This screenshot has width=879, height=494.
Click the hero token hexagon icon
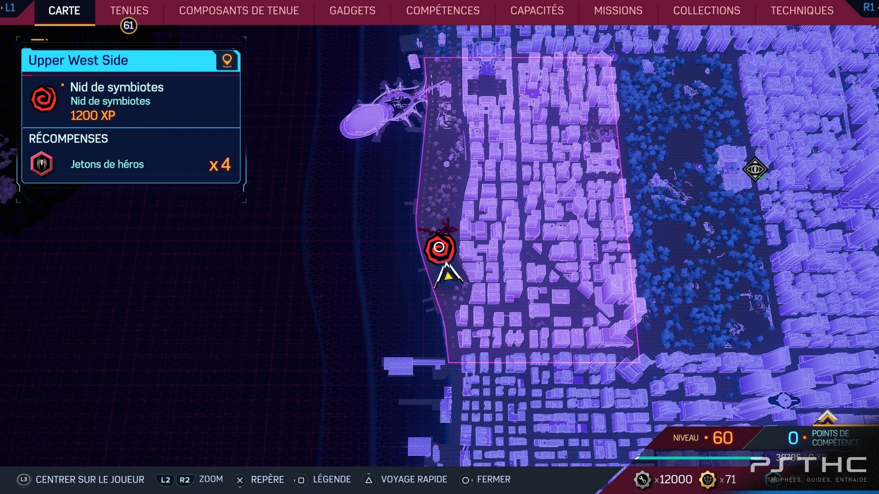(42, 164)
